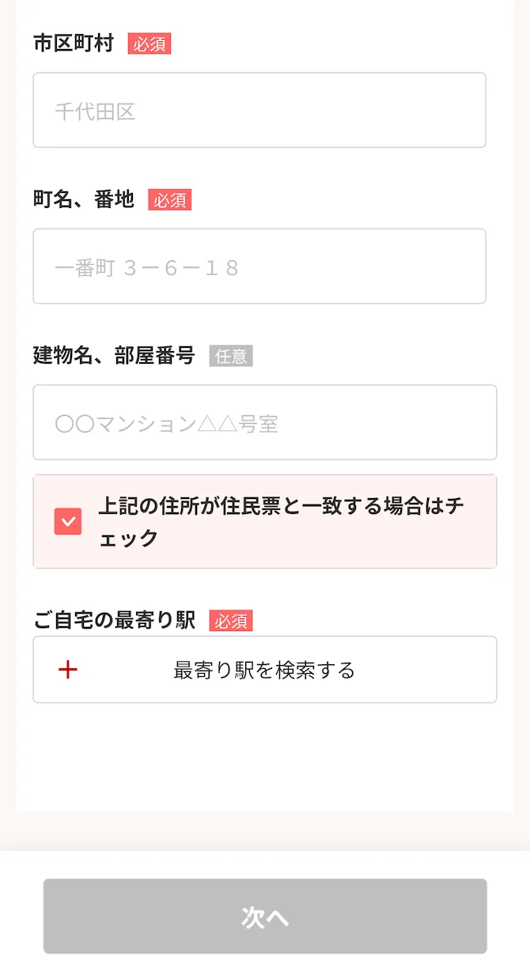This screenshot has width=530, height=975.
Task: Click the field showing placeholder 千代田区
Action: (x=259, y=109)
